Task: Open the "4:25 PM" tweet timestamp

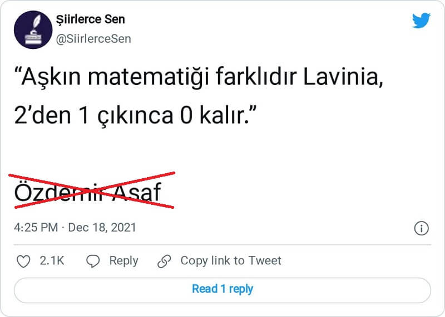Action: 35,228
